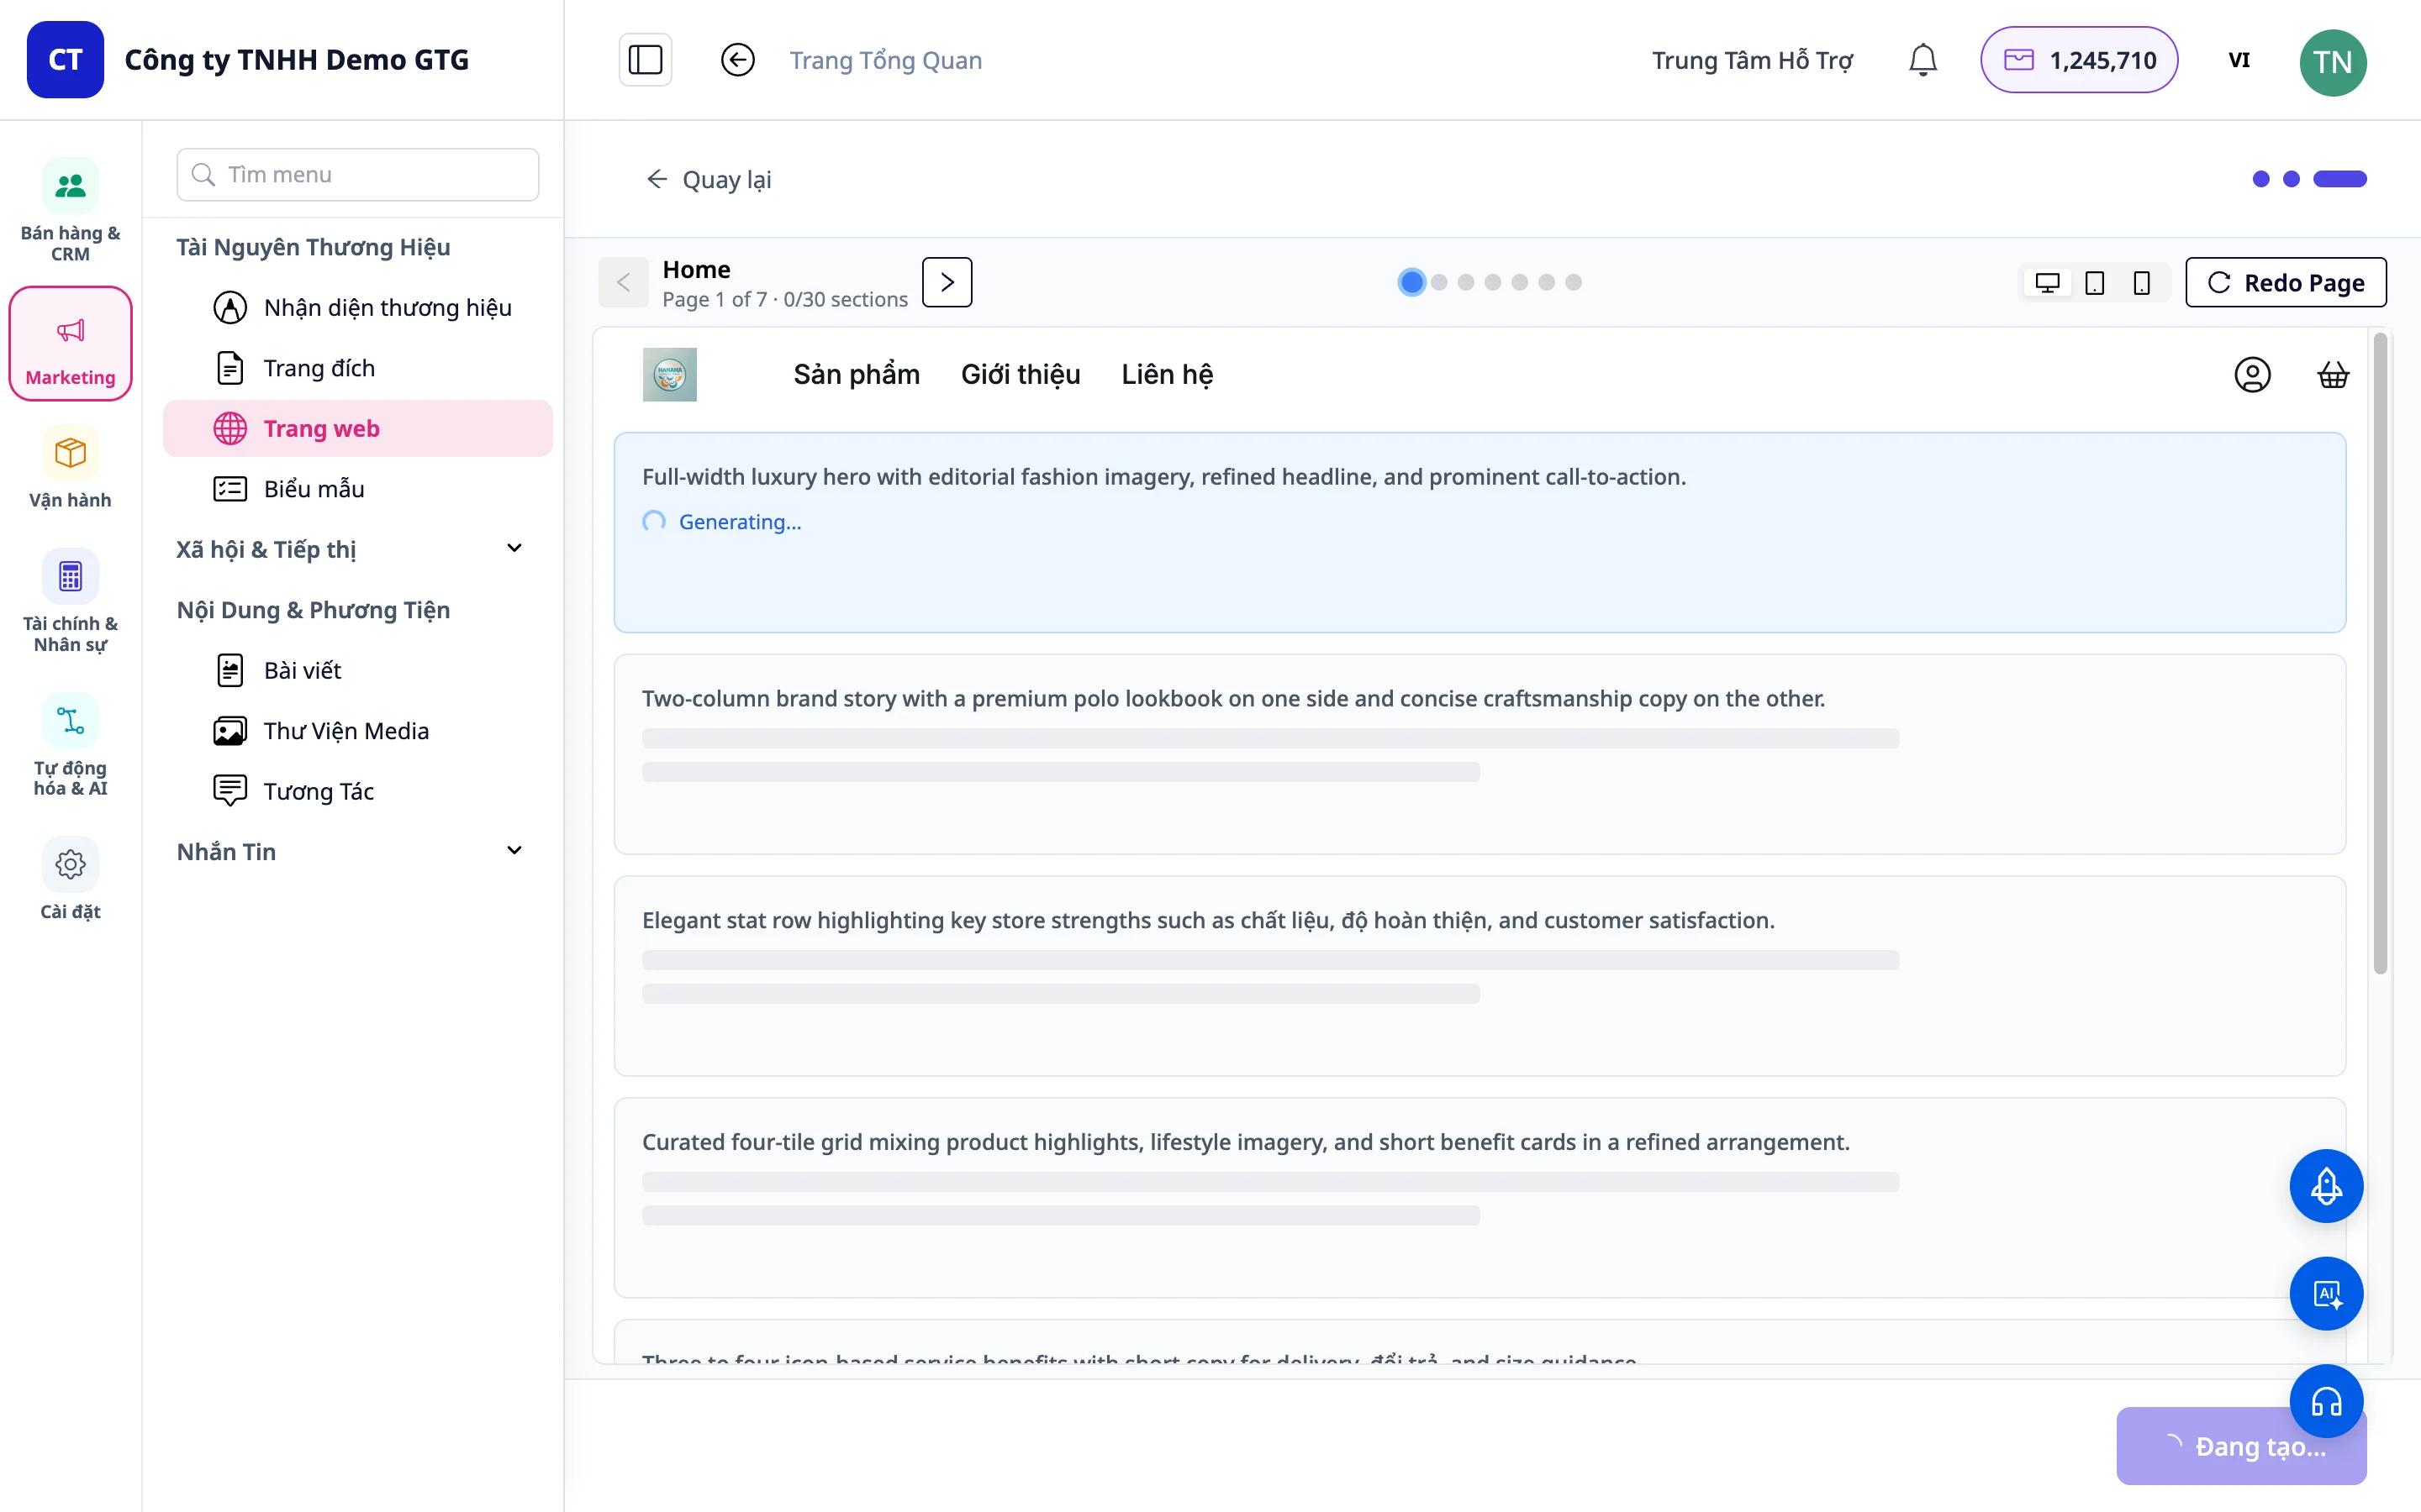This screenshot has width=2421, height=1512.
Task: Click the rocket floating button
Action: point(2326,1186)
